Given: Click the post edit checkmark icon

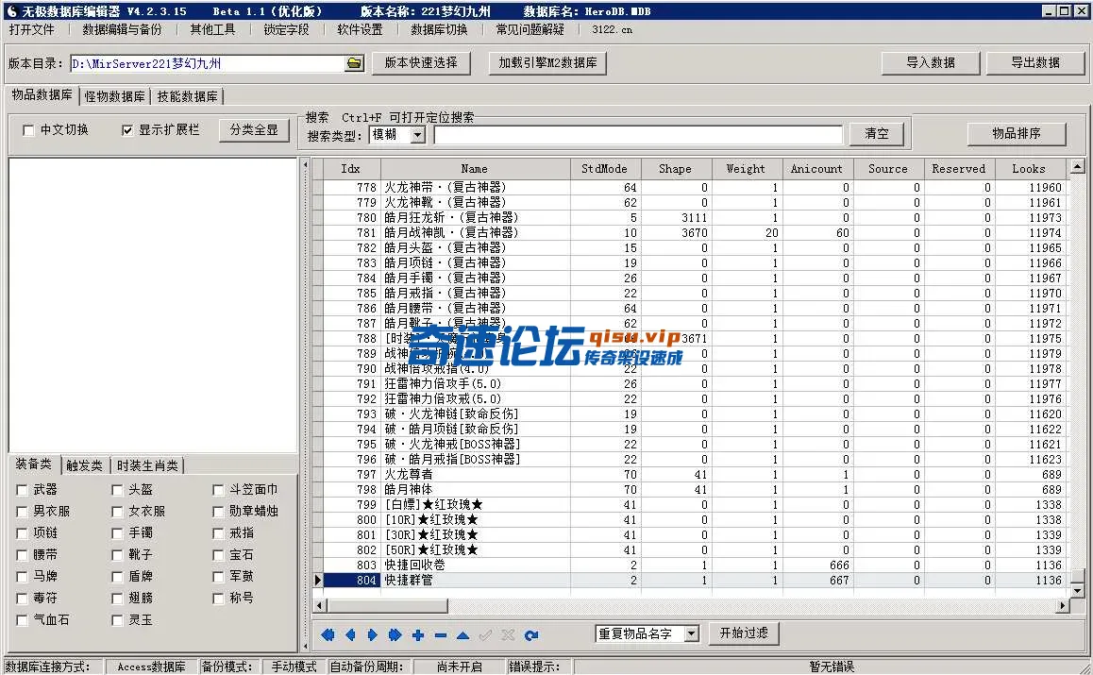Looking at the screenshot, I should coord(485,634).
